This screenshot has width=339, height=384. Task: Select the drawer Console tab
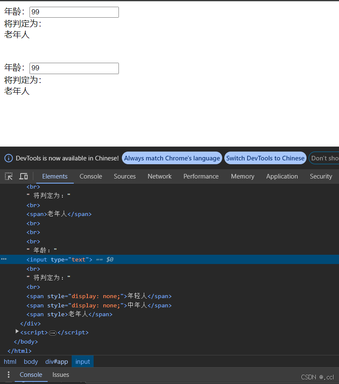click(x=31, y=375)
